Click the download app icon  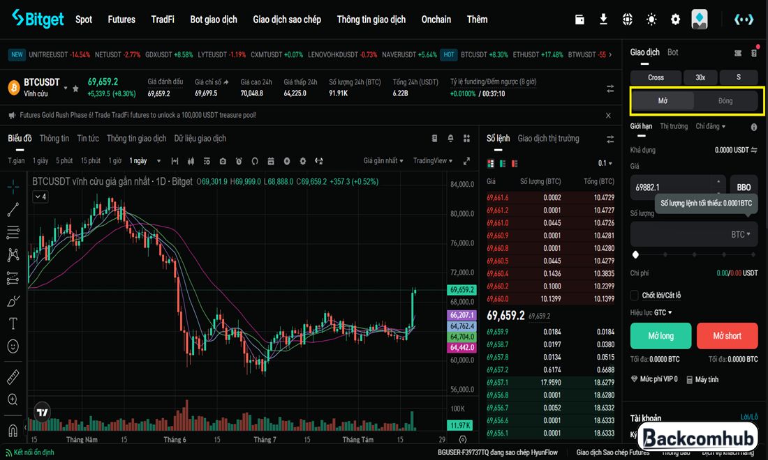(603, 20)
